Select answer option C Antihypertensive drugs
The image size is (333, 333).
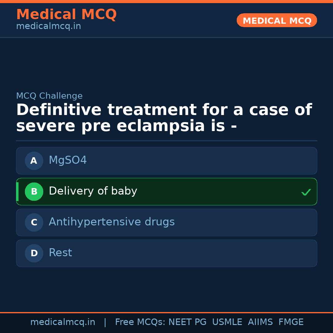point(166,222)
